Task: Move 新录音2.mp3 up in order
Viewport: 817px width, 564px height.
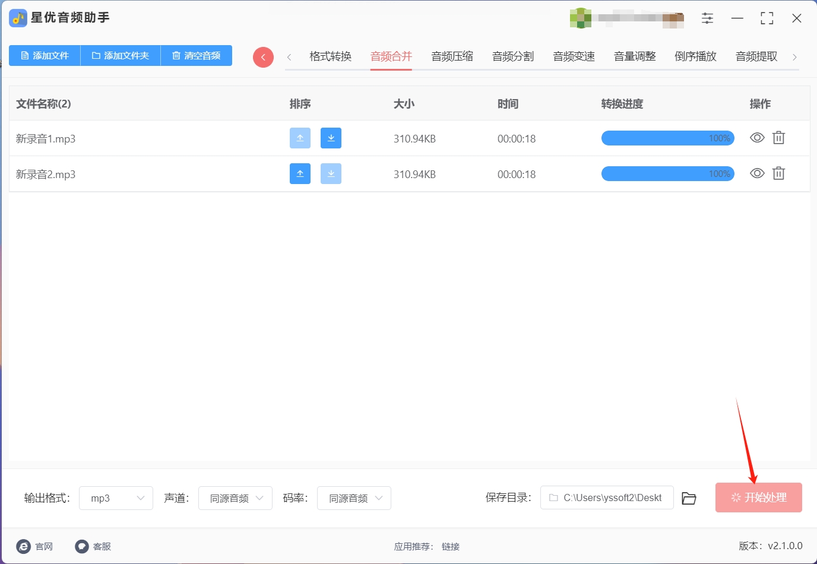Action: [300, 174]
